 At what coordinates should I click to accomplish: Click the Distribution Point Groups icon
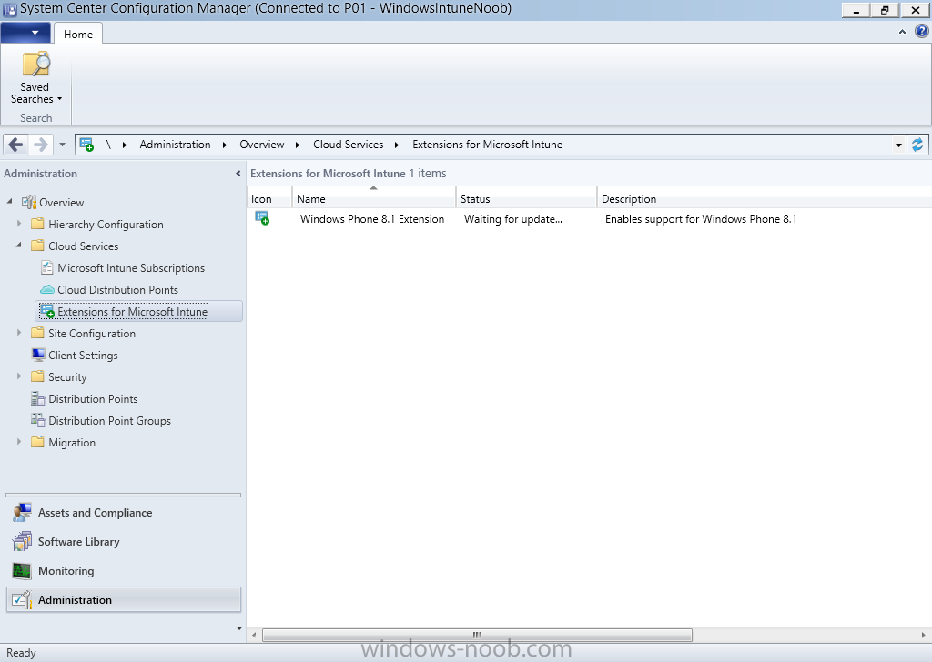click(38, 420)
